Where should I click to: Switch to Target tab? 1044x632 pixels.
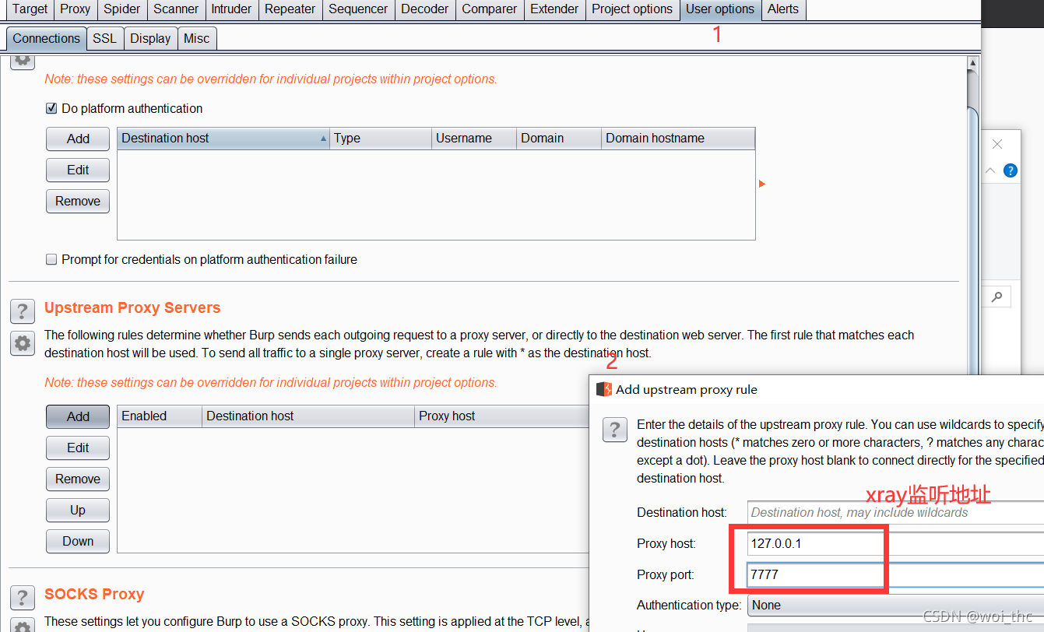(x=30, y=9)
